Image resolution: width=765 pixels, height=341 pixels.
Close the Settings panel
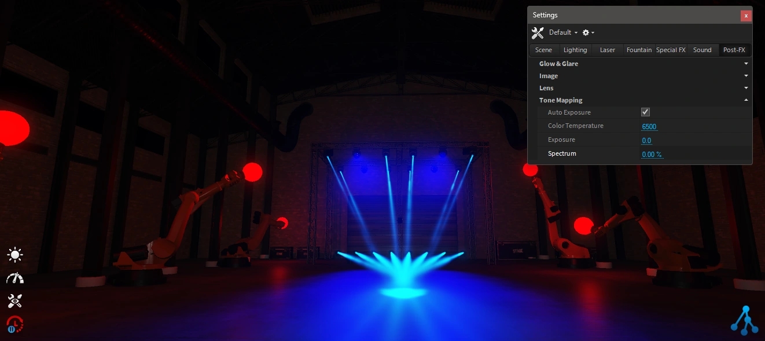click(746, 16)
